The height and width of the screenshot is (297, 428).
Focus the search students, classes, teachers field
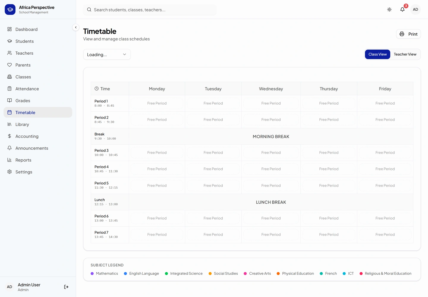[x=150, y=10]
